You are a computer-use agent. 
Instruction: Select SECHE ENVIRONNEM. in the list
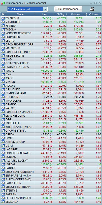[18, 198]
